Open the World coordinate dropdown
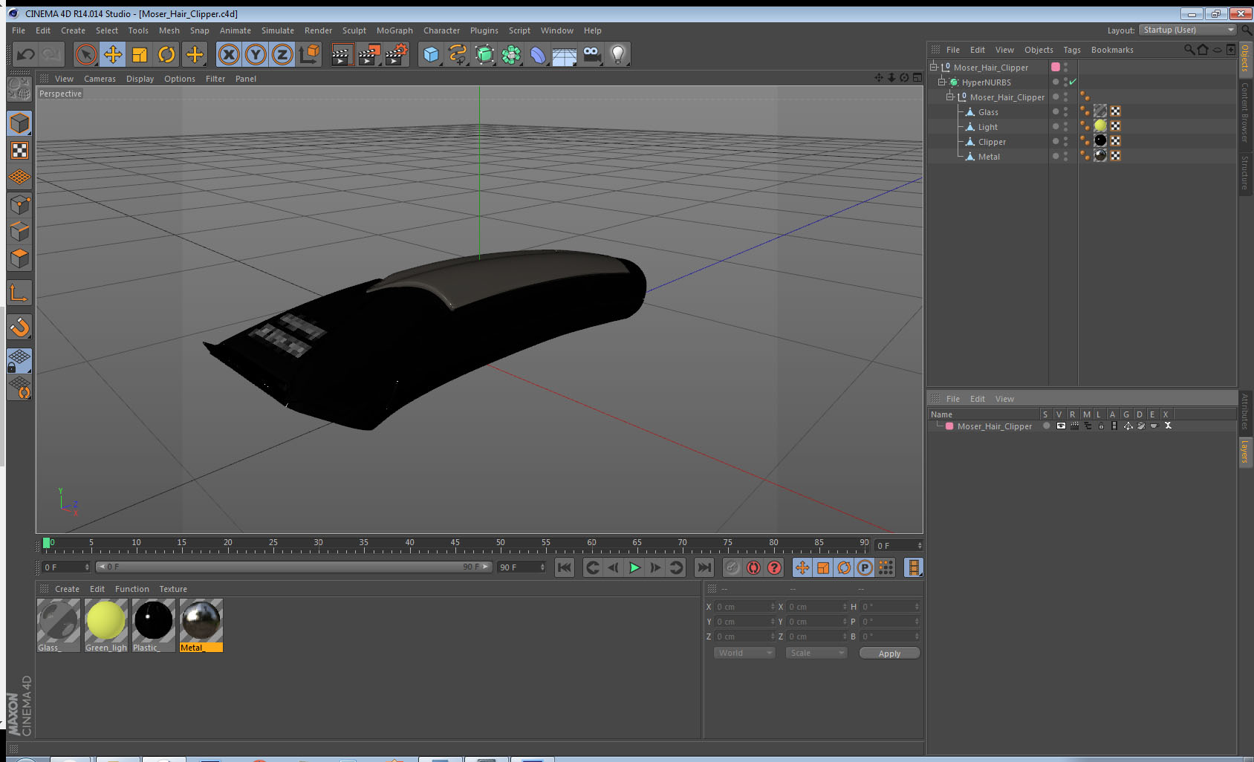This screenshot has height=762, width=1254. pyautogui.click(x=744, y=653)
